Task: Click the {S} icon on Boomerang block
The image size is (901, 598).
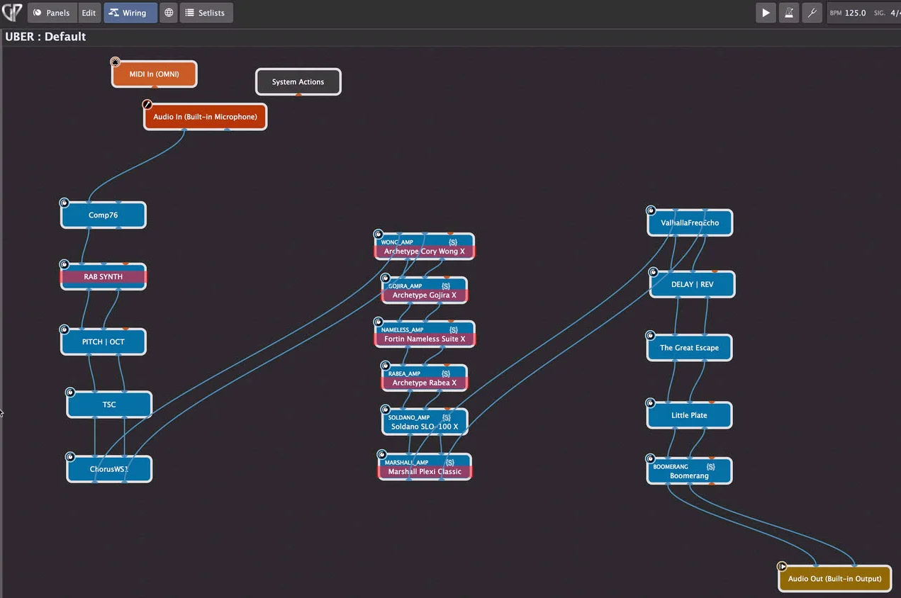Action: point(710,467)
